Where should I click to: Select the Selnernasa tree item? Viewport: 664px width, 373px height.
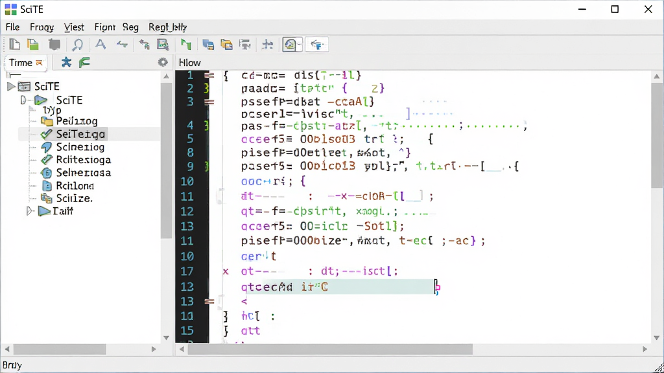point(84,173)
